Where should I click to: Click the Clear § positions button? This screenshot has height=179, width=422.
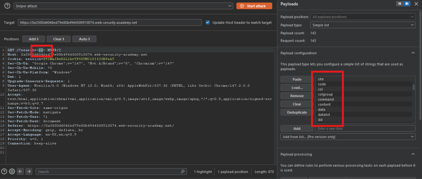[59, 39]
